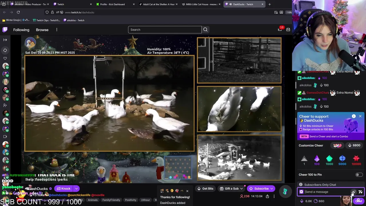Close the Thanks for following popup
This screenshot has height=206, width=366.
click(187, 191)
